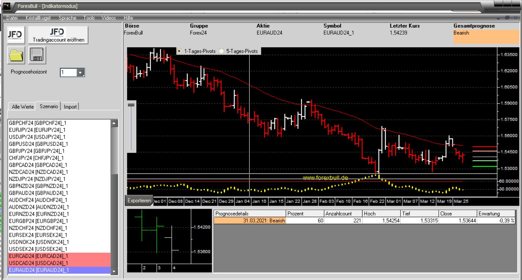522x280 pixels.
Task: Open the Tools menu
Action: tap(89, 18)
